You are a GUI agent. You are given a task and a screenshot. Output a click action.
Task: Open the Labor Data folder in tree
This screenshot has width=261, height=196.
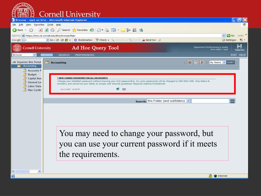point(34,86)
